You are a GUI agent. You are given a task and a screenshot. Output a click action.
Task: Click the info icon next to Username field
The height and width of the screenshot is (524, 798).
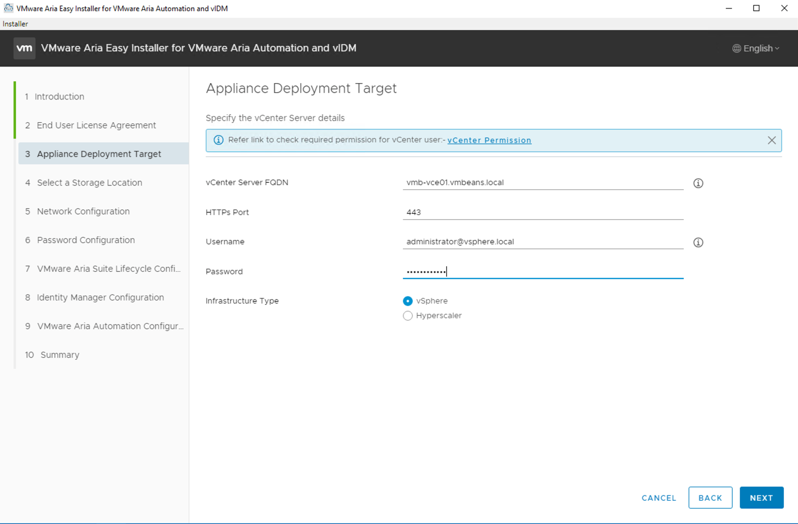click(698, 242)
